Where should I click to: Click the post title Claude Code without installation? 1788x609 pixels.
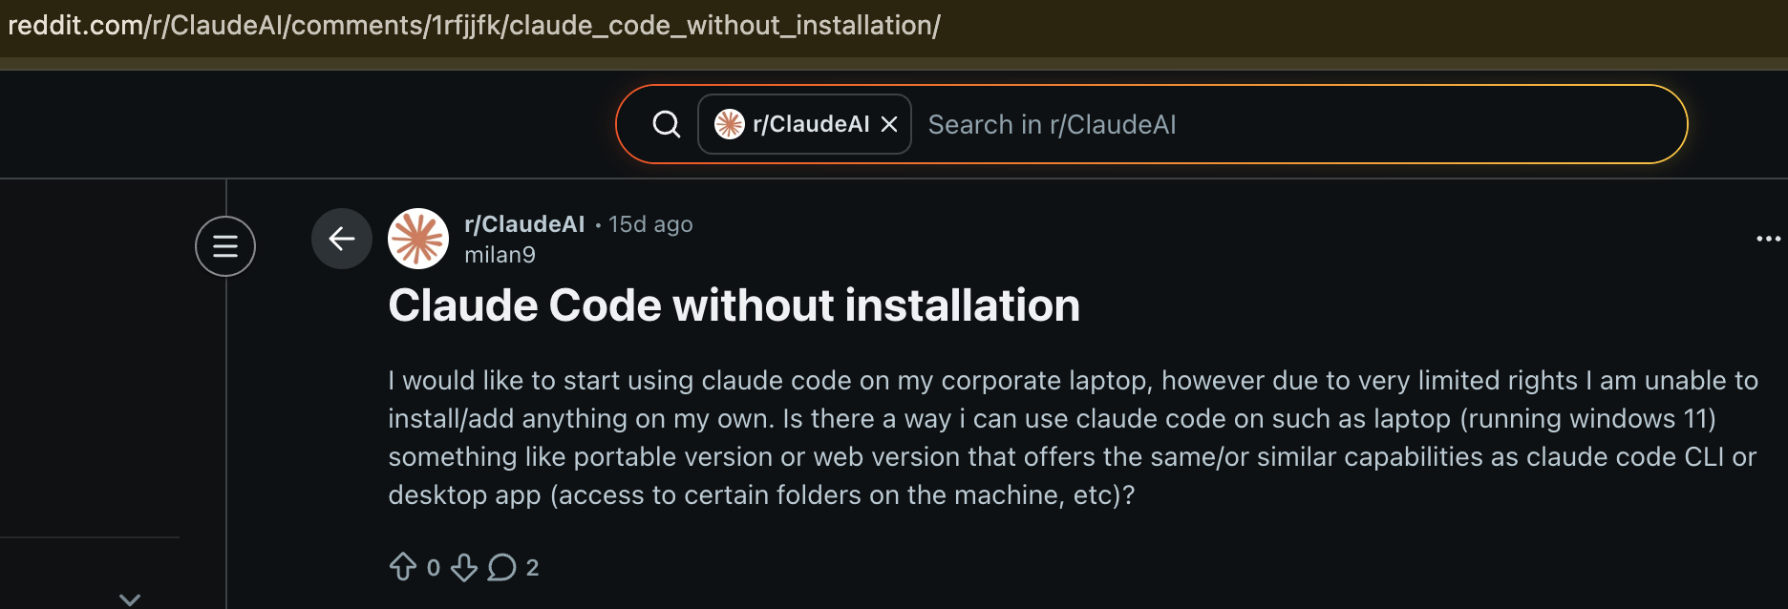coord(734,305)
